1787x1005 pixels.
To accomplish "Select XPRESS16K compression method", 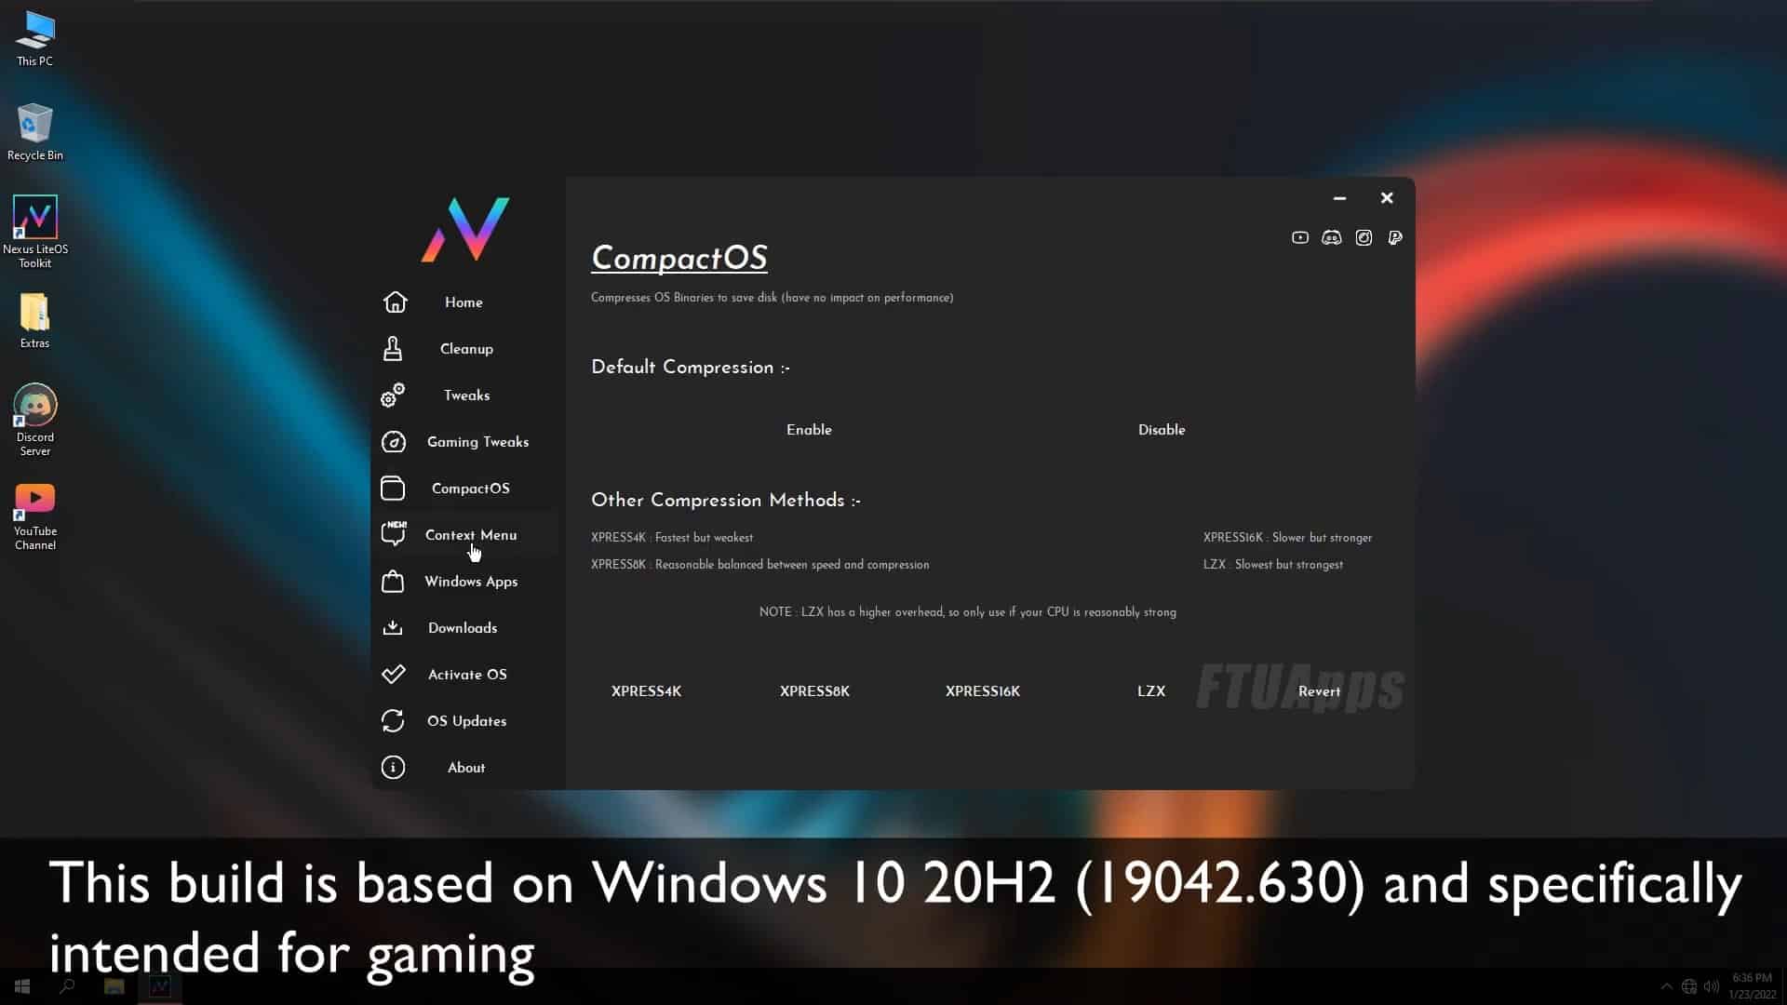I will click(x=983, y=690).
